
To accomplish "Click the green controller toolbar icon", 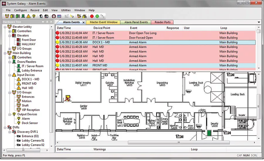I will pos(18,16).
